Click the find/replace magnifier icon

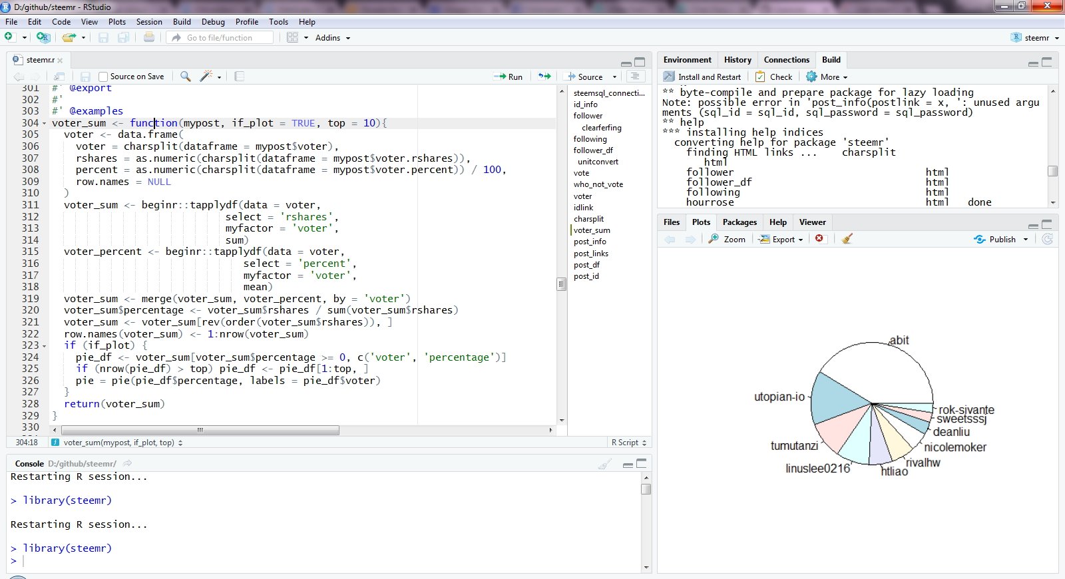pos(186,77)
